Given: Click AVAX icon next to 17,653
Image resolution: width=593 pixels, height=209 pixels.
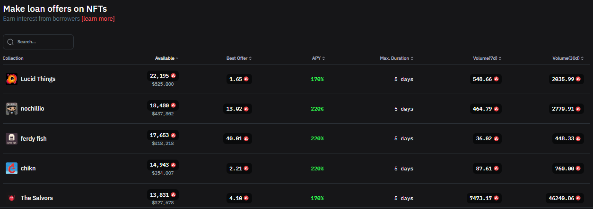Looking at the screenshot, I should 174,135.
